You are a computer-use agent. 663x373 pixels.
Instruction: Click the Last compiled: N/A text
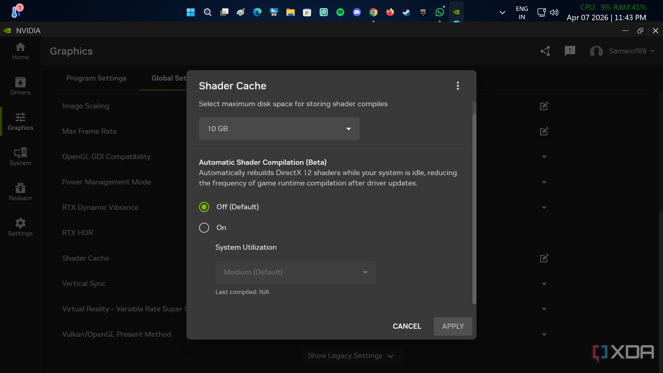click(242, 292)
